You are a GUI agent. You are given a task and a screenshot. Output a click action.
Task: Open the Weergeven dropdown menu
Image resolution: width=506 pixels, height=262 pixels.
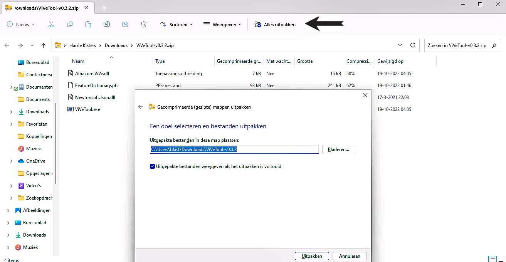point(222,24)
